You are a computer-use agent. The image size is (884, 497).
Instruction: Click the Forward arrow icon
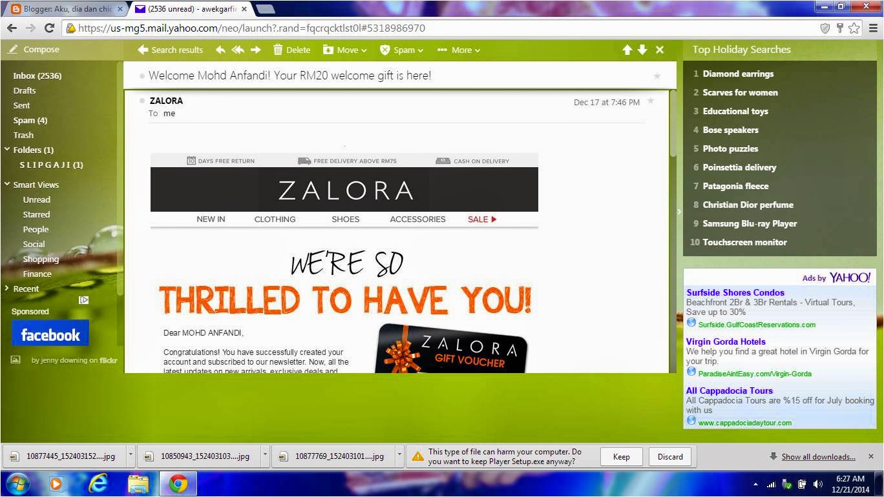pos(256,50)
